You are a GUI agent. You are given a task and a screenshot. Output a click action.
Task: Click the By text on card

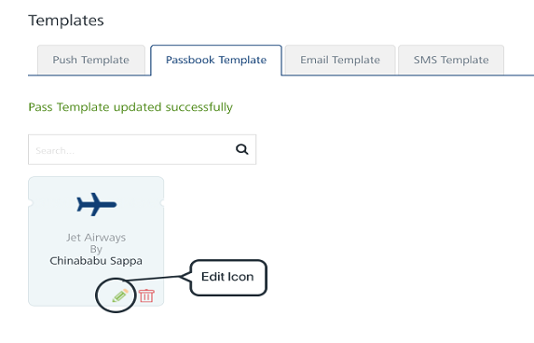point(96,250)
